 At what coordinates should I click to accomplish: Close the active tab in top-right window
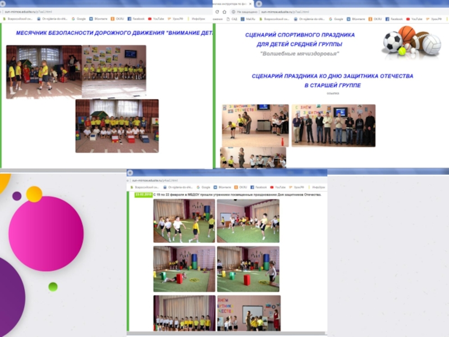250,4
